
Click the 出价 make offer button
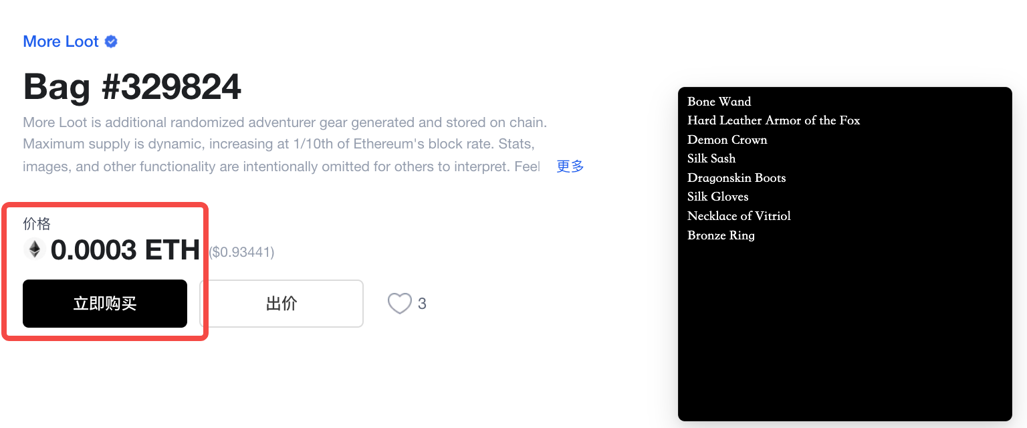[x=281, y=304]
